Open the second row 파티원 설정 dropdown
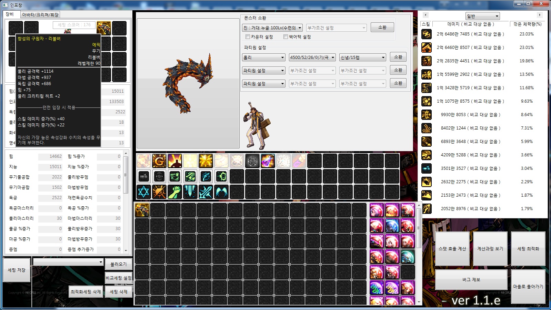 [264, 71]
